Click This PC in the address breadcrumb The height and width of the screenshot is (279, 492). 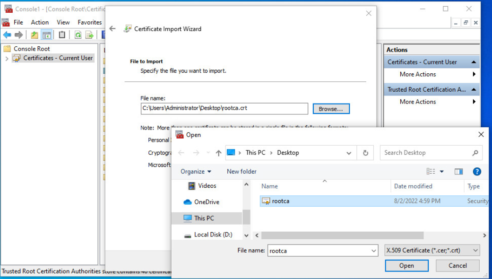[x=255, y=153]
